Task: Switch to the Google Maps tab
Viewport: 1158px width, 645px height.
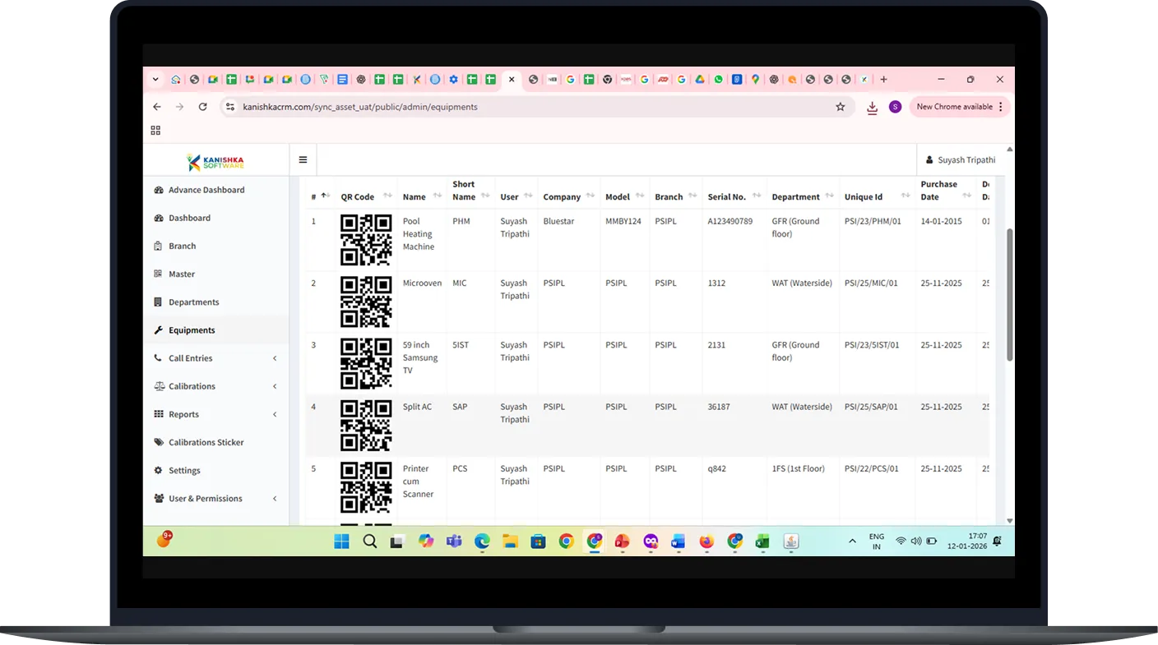Action: click(x=755, y=80)
